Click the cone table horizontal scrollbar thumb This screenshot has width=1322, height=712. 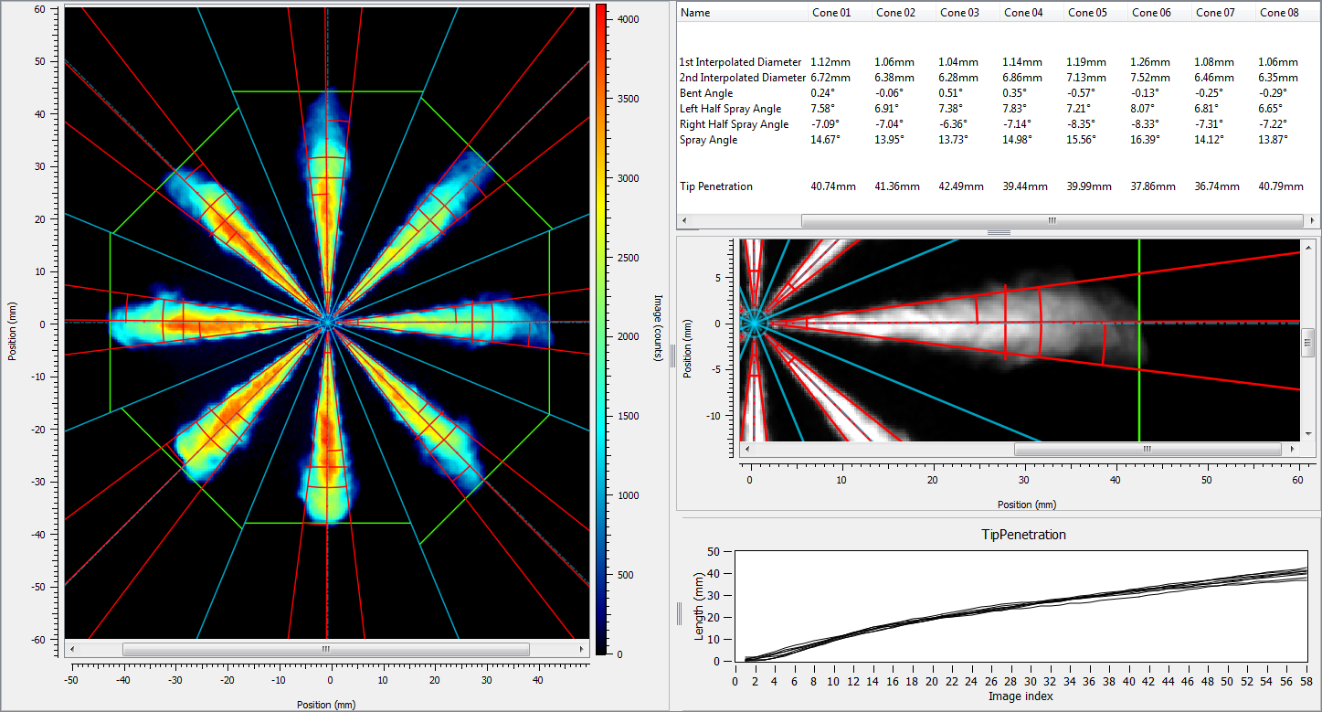pyautogui.click(x=1051, y=220)
